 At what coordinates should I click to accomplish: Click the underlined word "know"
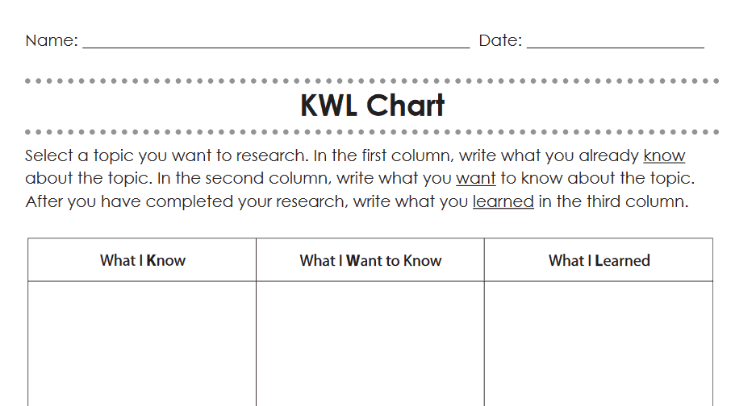tap(664, 156)
